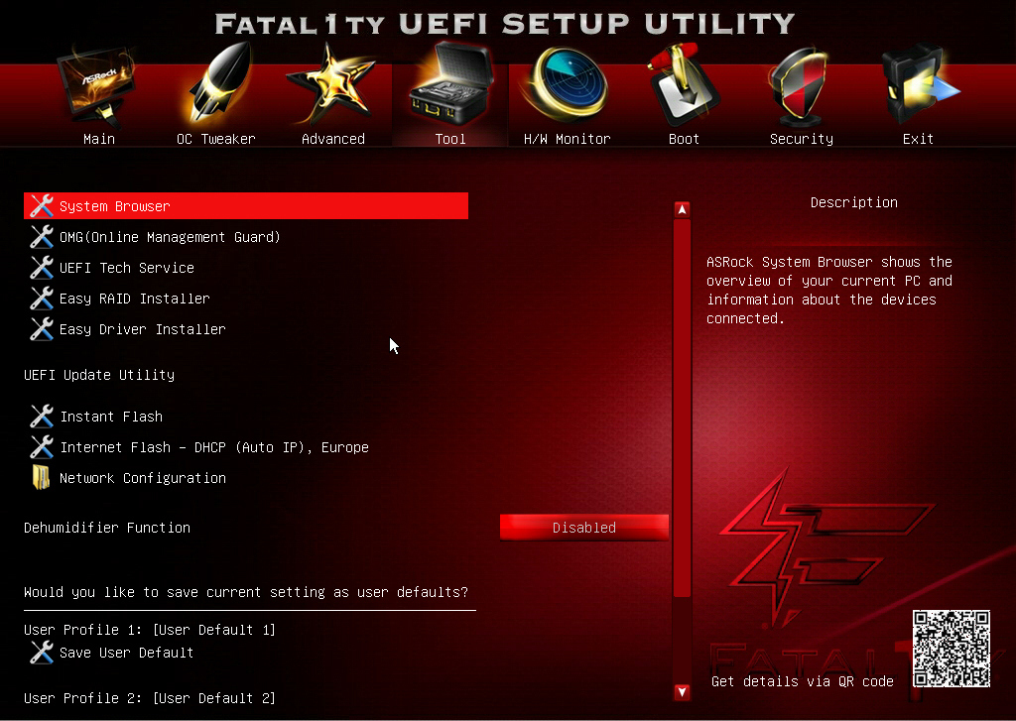Click wrench icon beside Easy Driver Installer
1016x721 pixels.
pyautogui.click(x=42, y=329)
